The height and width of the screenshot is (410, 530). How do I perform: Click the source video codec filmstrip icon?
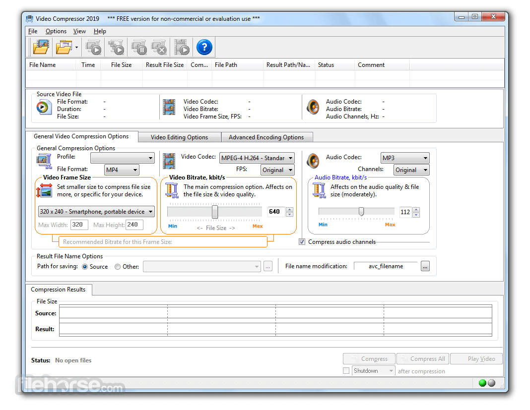[x=169, y=107]
